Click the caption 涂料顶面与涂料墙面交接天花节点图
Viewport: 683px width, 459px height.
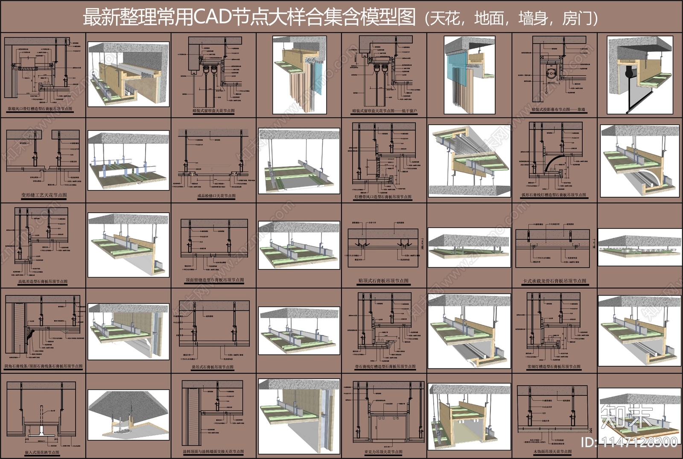tap(213, 452)
